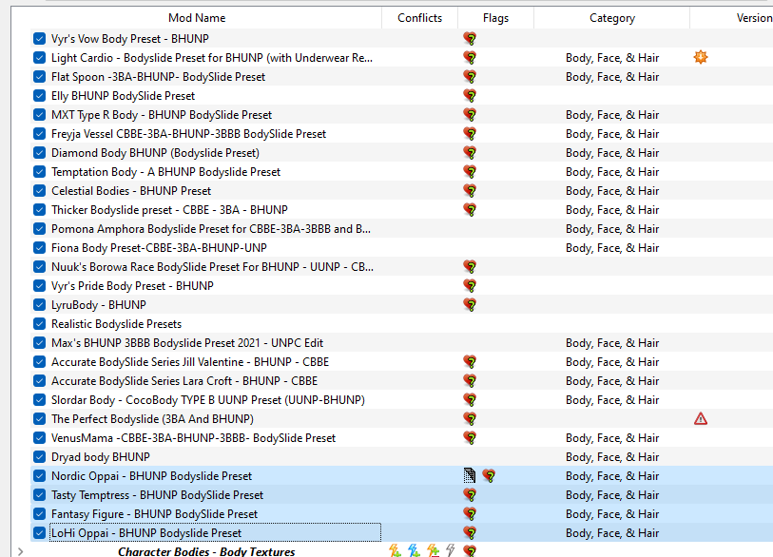
Task: Select Max's BHUNP 3BBB Bodyslide Preset name
Action: click(187, 343)
